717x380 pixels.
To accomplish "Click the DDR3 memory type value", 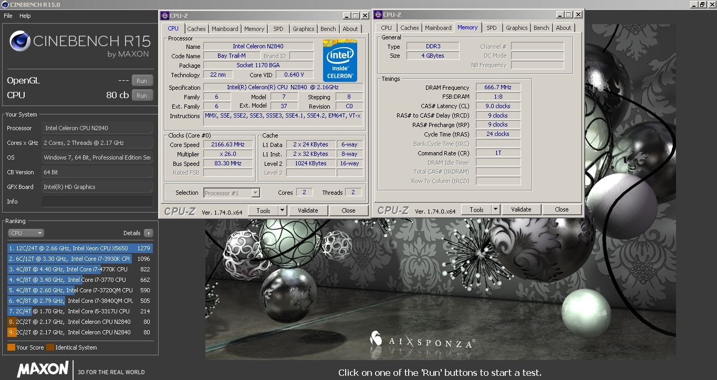I will coord(433,47).
